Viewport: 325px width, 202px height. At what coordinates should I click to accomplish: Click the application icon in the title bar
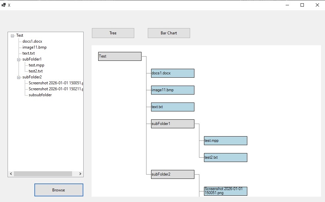click(4, 5)
